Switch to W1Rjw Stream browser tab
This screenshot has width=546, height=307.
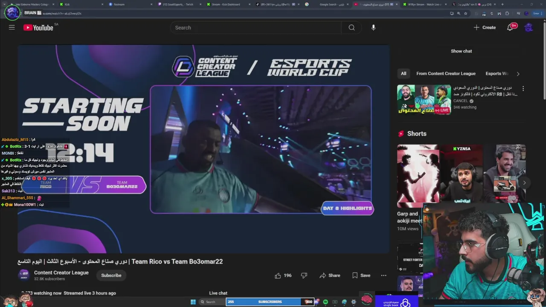tap(424, 4)
